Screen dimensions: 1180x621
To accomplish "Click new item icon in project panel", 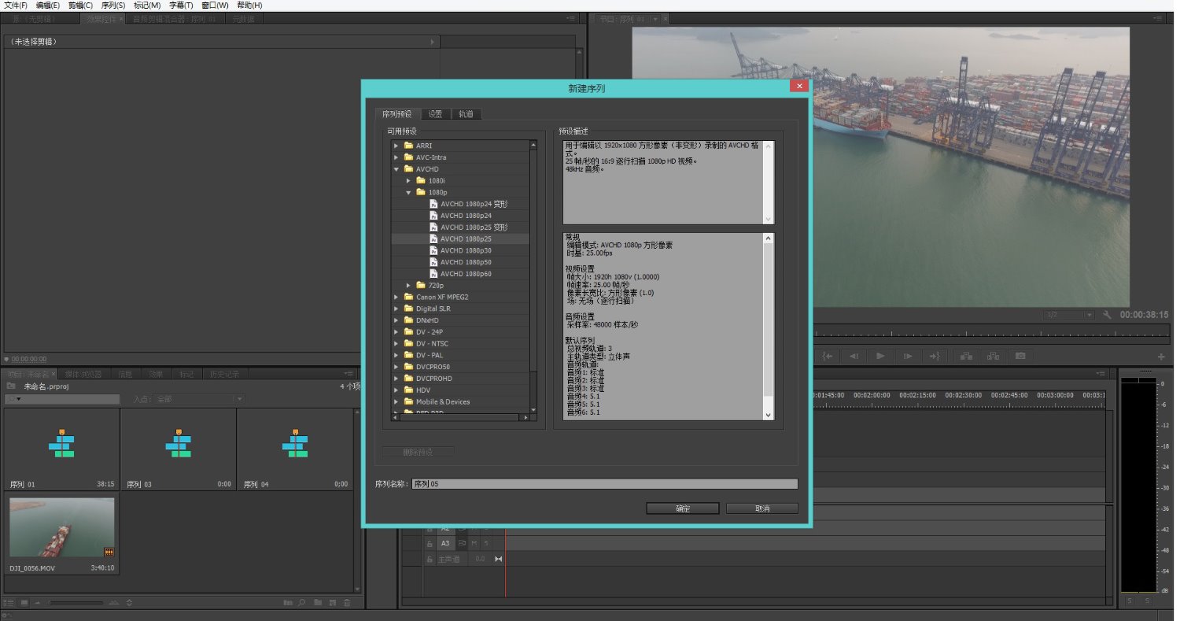I will [333, 603].
